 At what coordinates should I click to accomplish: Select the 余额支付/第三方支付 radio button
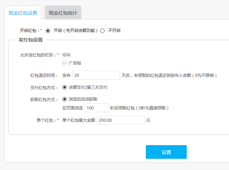65,87
